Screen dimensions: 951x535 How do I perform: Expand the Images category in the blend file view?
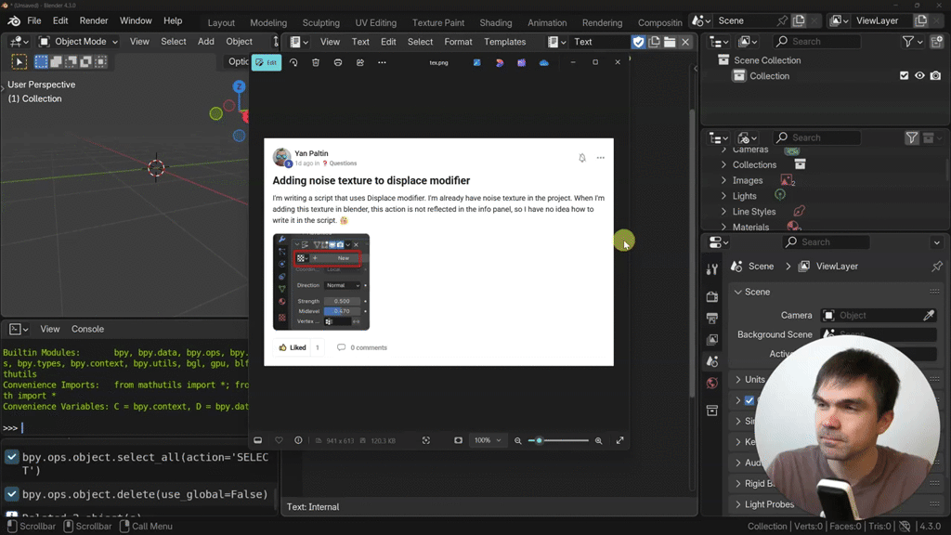coord(723,179)
